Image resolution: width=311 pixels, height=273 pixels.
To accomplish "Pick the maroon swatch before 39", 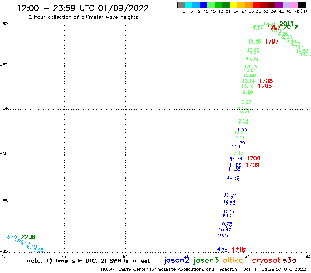I will (x=271, y=5).
